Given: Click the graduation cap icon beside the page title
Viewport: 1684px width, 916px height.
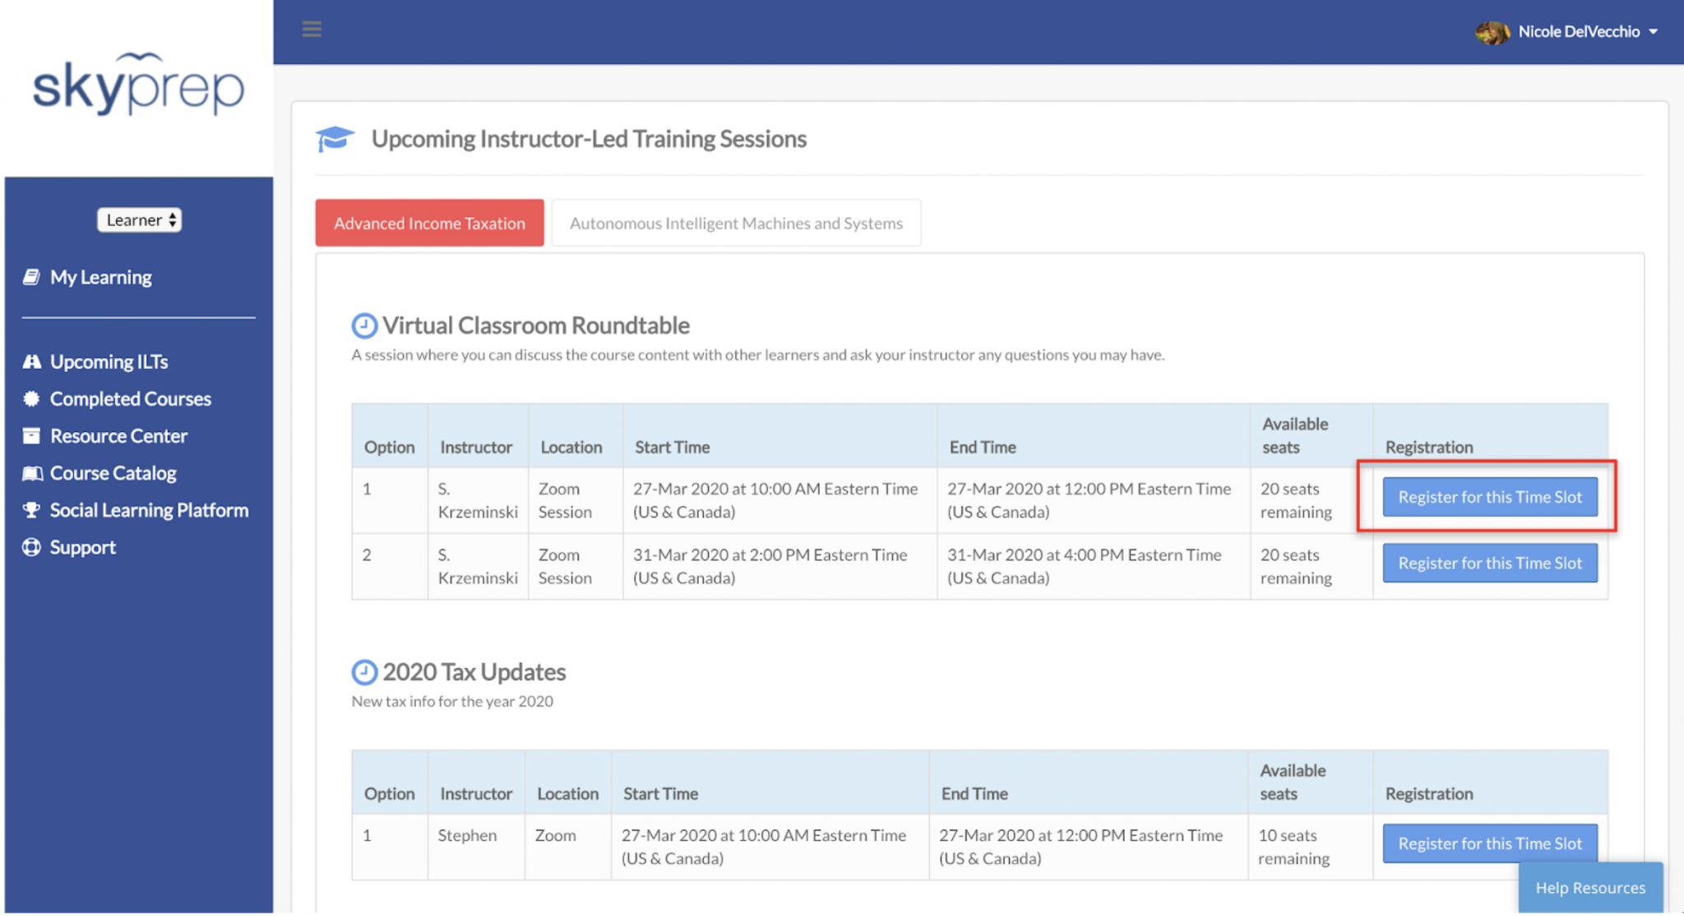Looking at the screenshot, I should pyautogui.click(x=335, y=138).
